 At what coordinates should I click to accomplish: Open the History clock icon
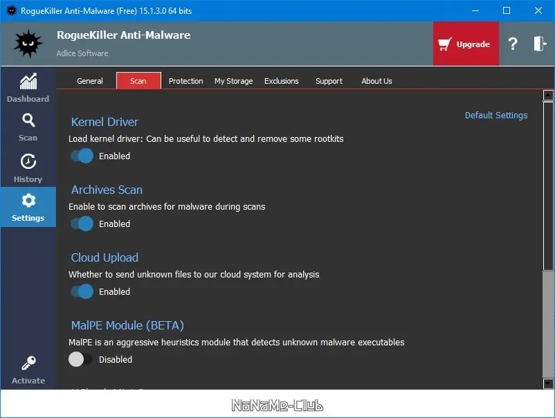[28, 162]
